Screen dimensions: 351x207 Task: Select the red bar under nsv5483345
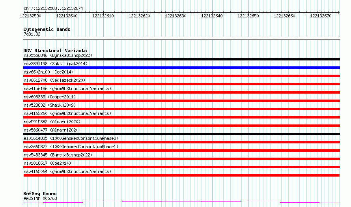coord(181,159)
